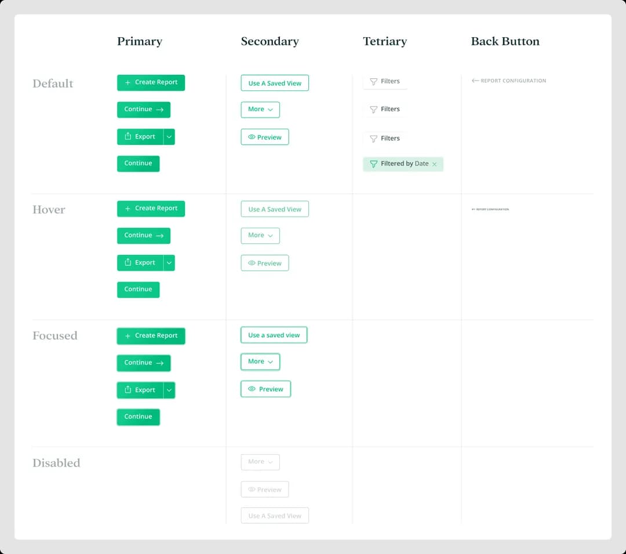Click the small Hover-row report configuration back link
This screenshot has height=554, width=626.
490,209
